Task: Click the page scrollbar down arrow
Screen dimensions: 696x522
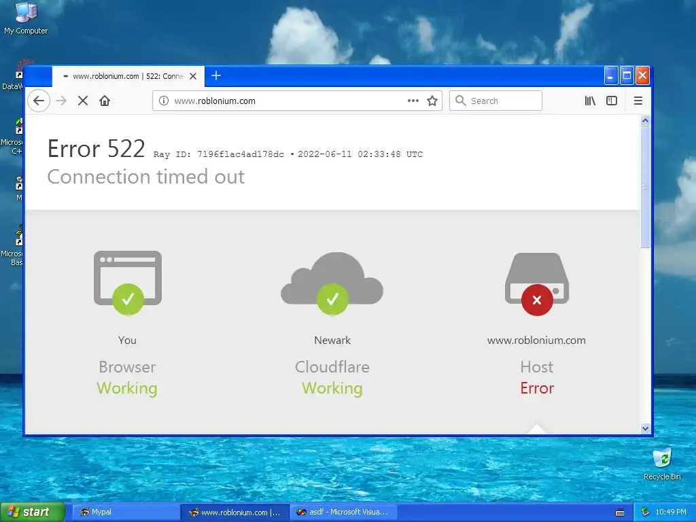Action: [x=646, y=428]
